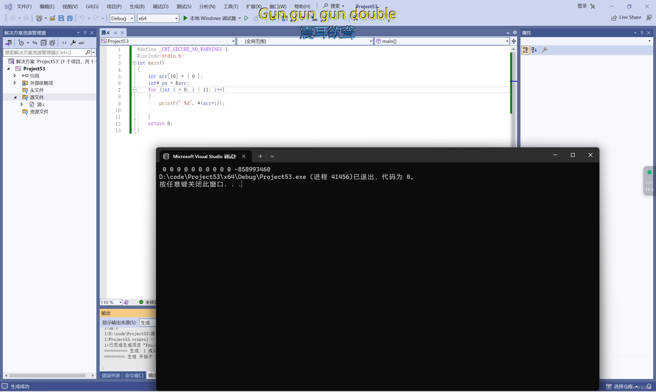Click 选择仓库 in the status bar
656x392 pixels.
(x=623, y=386)
